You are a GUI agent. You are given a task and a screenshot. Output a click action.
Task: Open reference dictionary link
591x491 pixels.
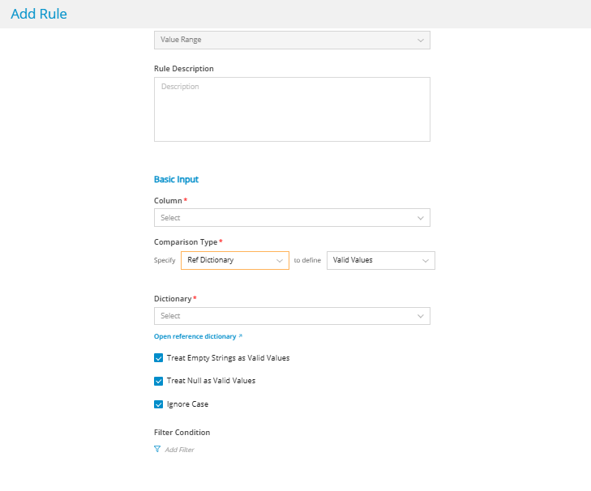[195, 335]
